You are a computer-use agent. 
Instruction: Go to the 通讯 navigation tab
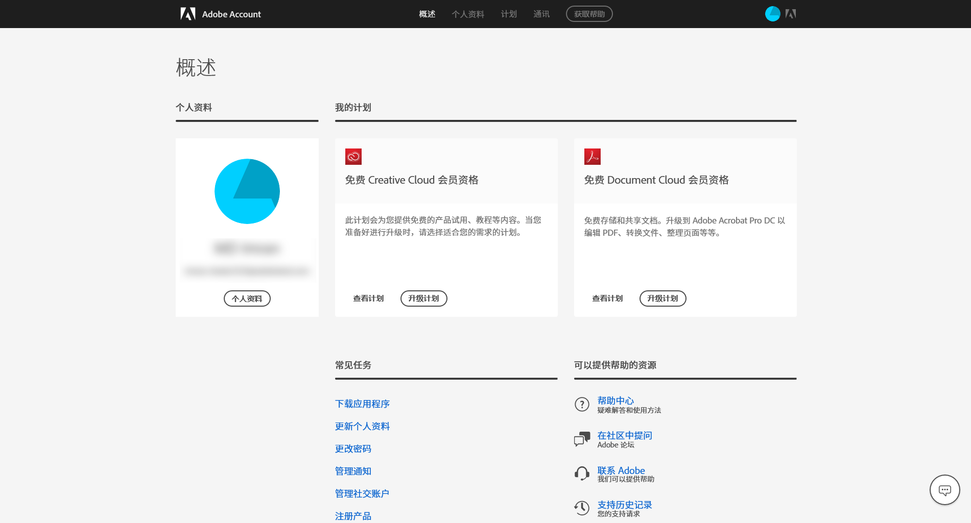click(541, 14)
